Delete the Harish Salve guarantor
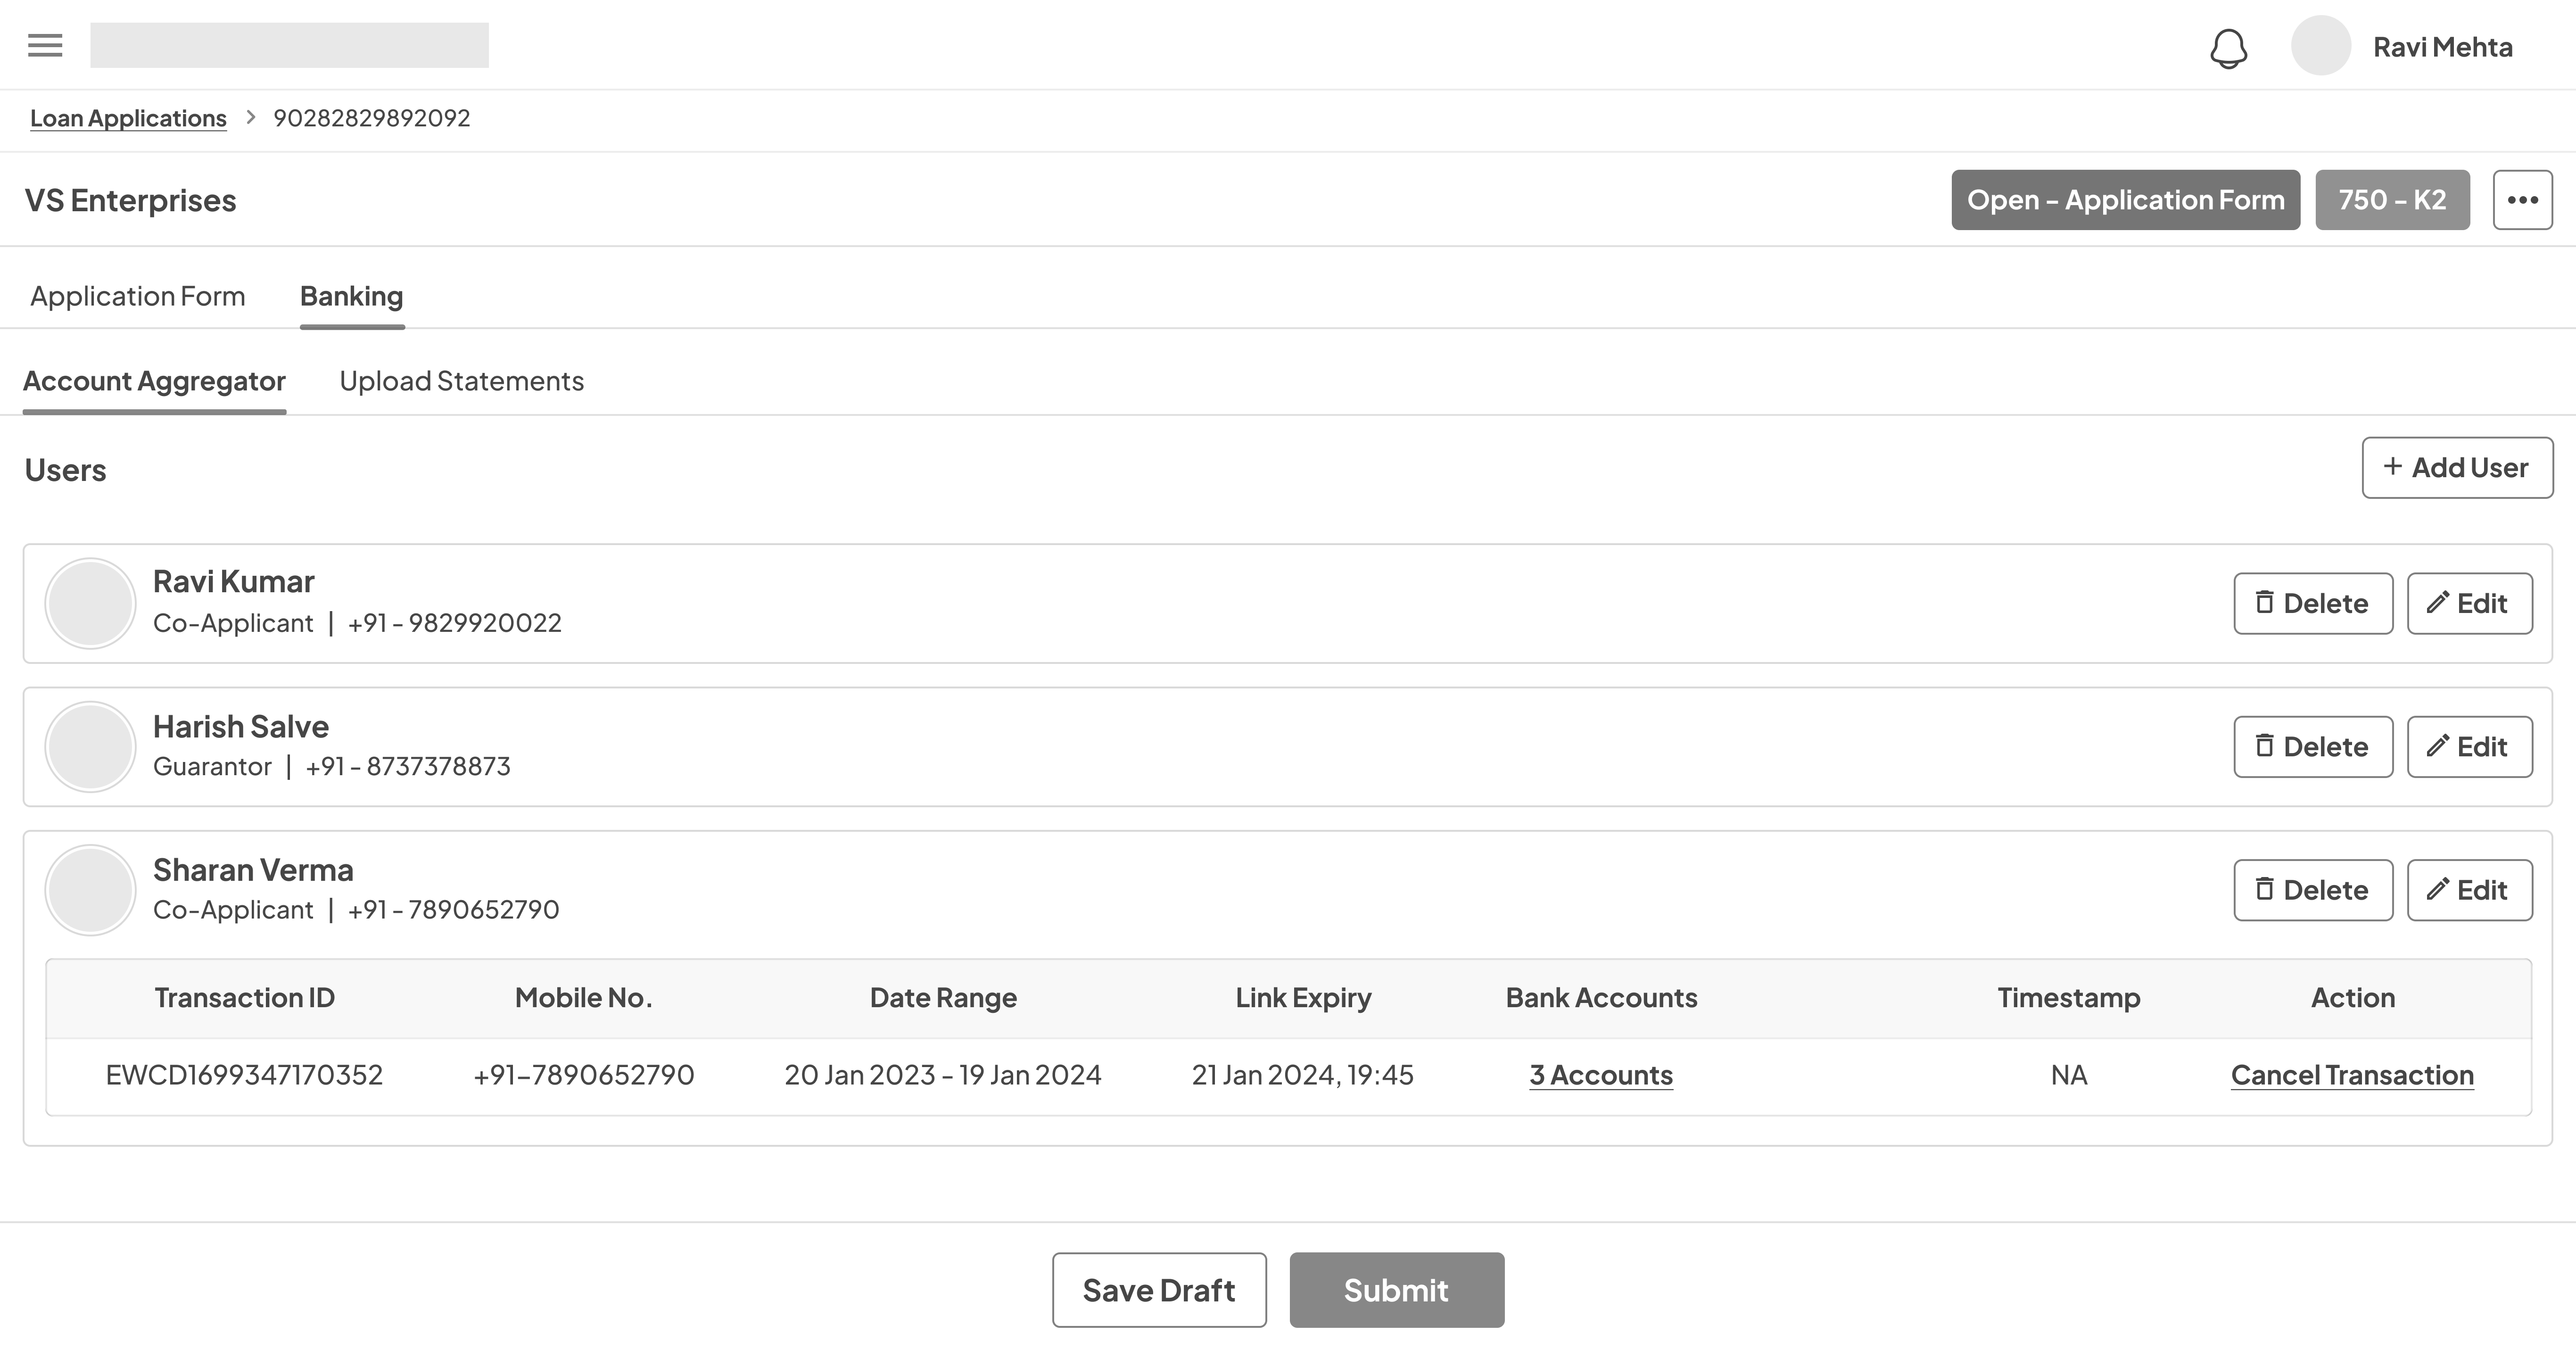2576x1358 pixels. [2312, 747]
